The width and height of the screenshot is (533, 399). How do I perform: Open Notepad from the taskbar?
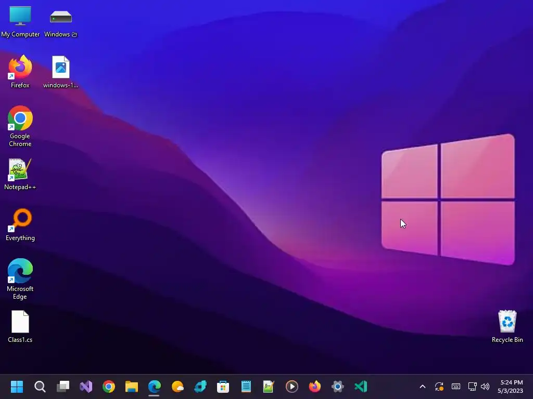point(246,387)
